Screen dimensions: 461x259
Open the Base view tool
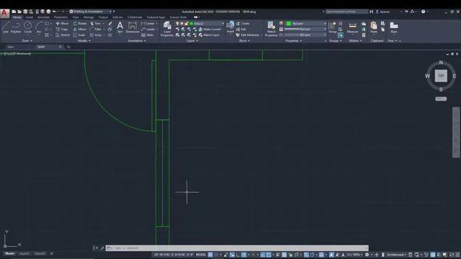tap(394, 27)
